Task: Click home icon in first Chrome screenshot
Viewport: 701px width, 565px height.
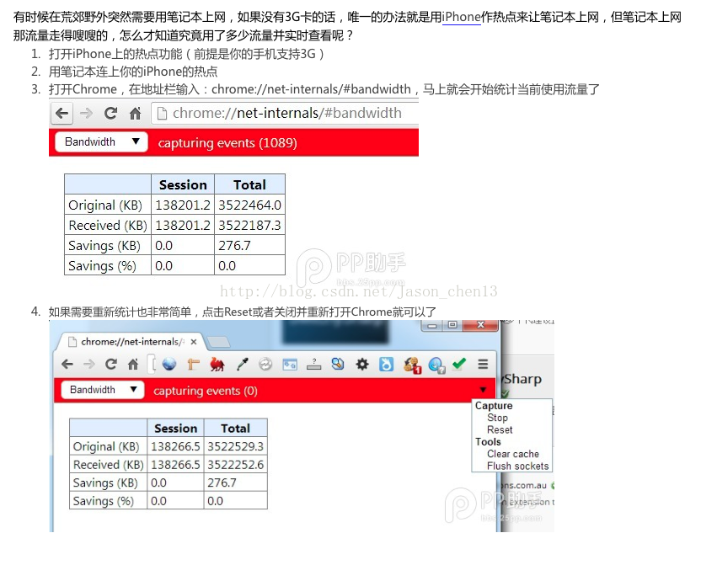Action: click(x=135, y=114)
